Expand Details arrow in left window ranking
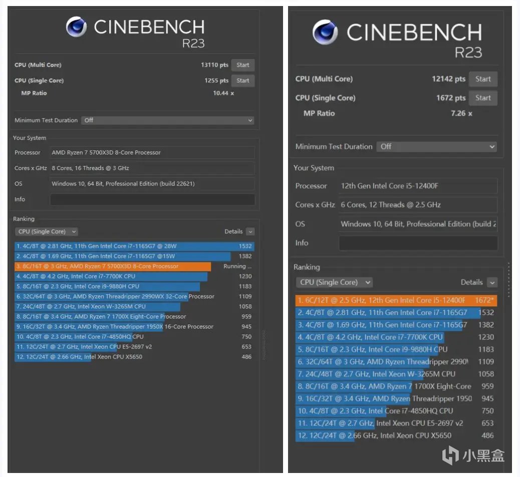Image resolution: width=520 pixels, height=477 pixels. click(x=250, y=231)
